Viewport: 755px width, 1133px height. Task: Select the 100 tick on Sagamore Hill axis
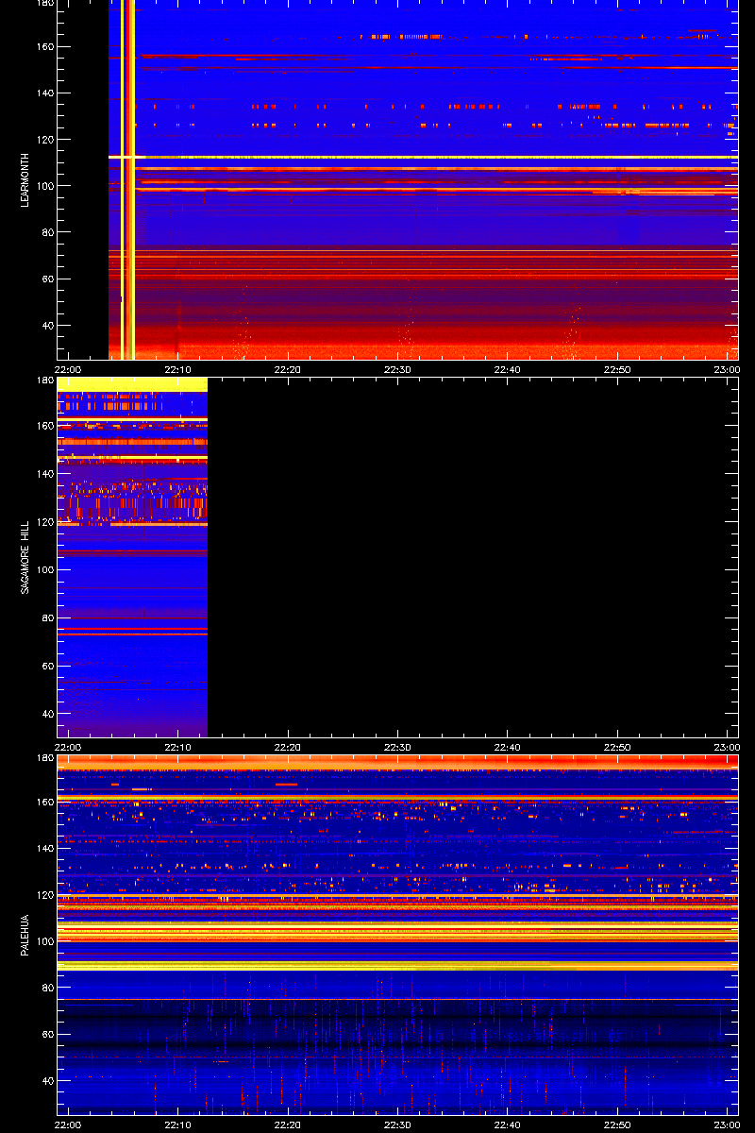pyautogui.click(x=44, y=570)
